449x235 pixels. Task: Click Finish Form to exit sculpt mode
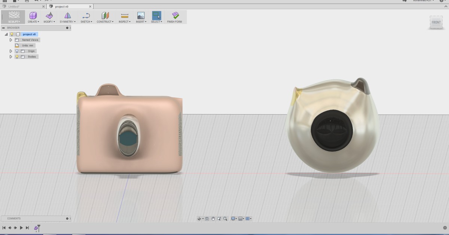(175, 17)
